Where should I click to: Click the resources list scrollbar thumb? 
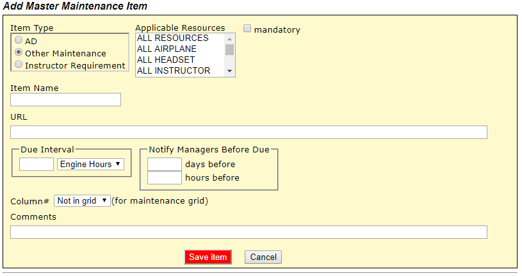pos(229,49)
